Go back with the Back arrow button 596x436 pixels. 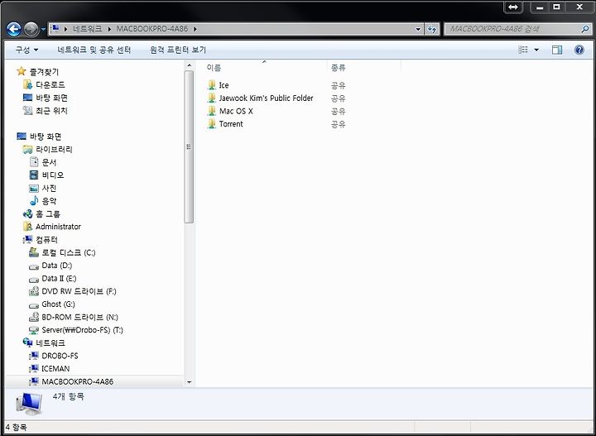click(14, 29)
